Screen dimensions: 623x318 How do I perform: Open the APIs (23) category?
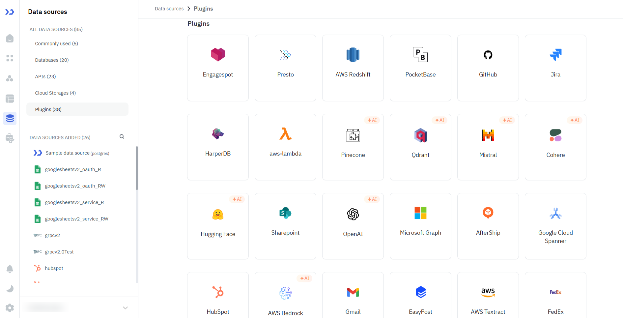[x=77, y=76]
